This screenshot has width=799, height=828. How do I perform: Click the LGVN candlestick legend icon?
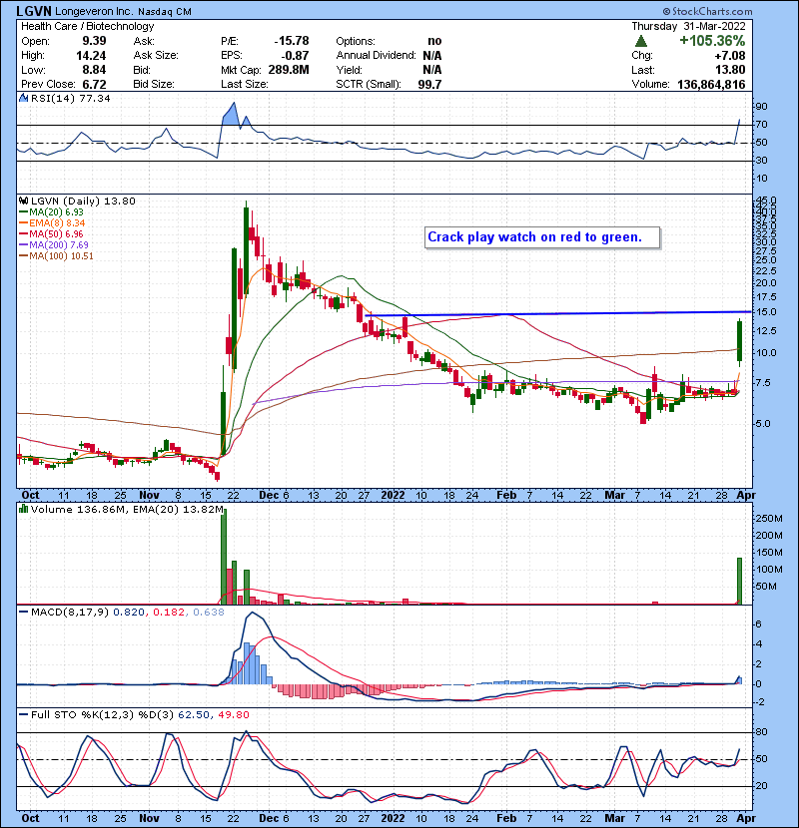point(23,201)
